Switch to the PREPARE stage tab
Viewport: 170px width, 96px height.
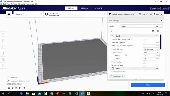tap(71, 8)
